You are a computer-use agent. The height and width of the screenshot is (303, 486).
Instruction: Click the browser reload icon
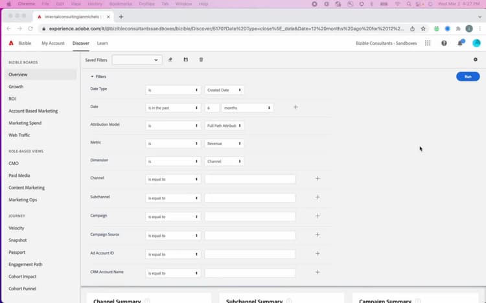pyautogui.click(x=30, y=28)
